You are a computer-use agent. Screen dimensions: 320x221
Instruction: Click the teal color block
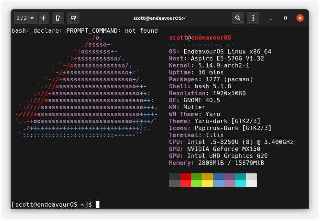point(240,177)
